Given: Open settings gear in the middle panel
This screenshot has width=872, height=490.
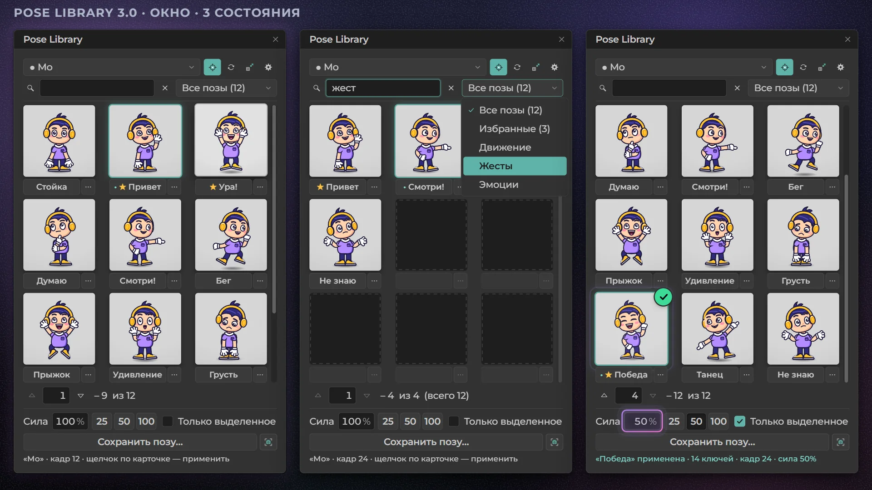Looking at the screenshot, I should click(x=555, y=67).
